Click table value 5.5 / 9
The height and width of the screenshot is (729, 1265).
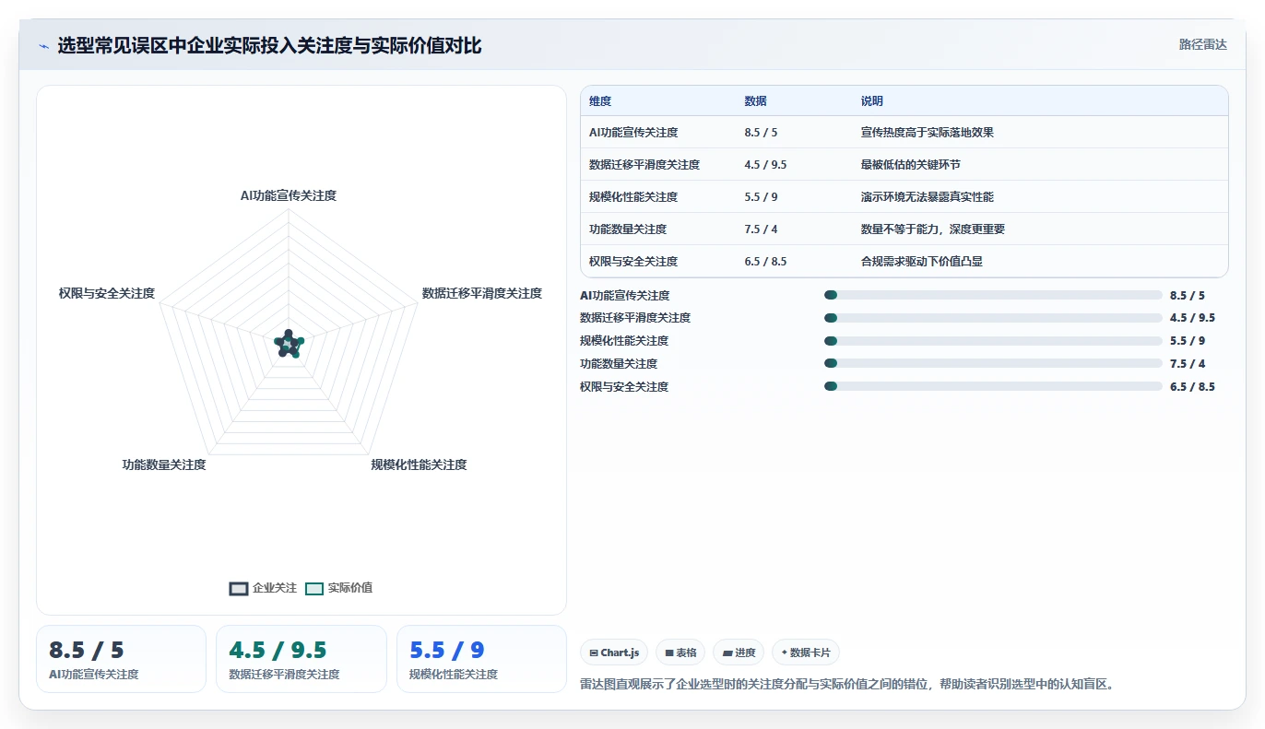coord(761,196)
